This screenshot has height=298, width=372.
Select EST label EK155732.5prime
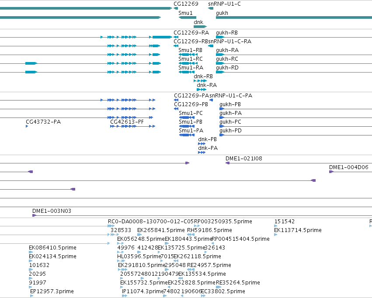(x=144, y=283)
